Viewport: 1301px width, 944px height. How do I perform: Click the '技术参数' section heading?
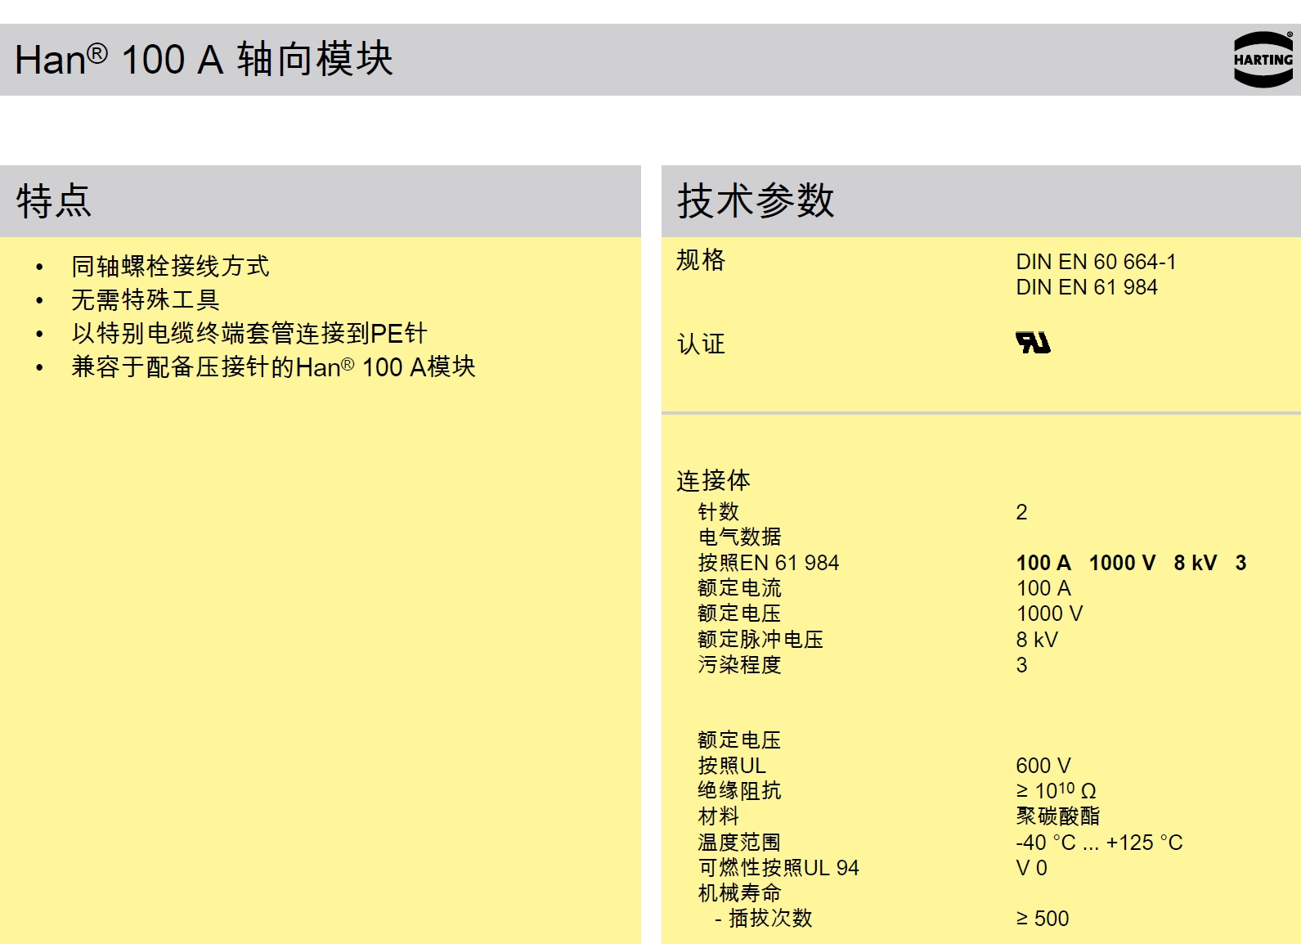click(x=756, y=201)
